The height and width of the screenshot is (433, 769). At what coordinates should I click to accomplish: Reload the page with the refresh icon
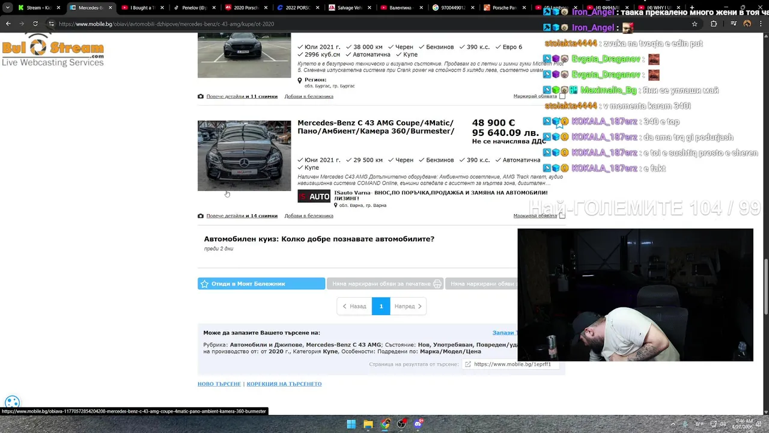[35, 23]
